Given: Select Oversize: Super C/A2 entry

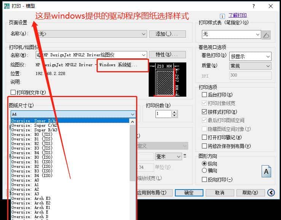Looking at the screenshot, I should [x=70, y=125].
